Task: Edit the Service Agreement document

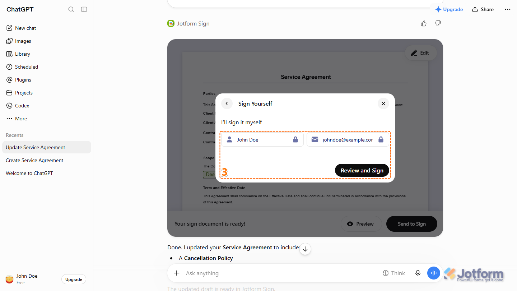Action: coord(421,53)
